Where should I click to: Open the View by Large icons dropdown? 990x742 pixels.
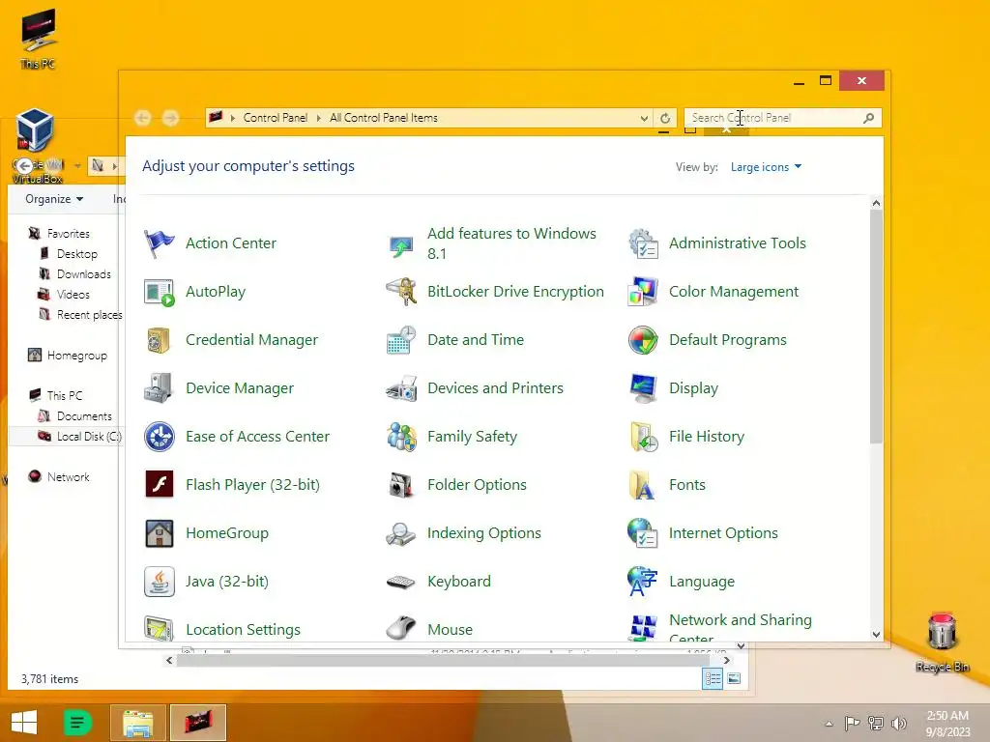[766, 167]
